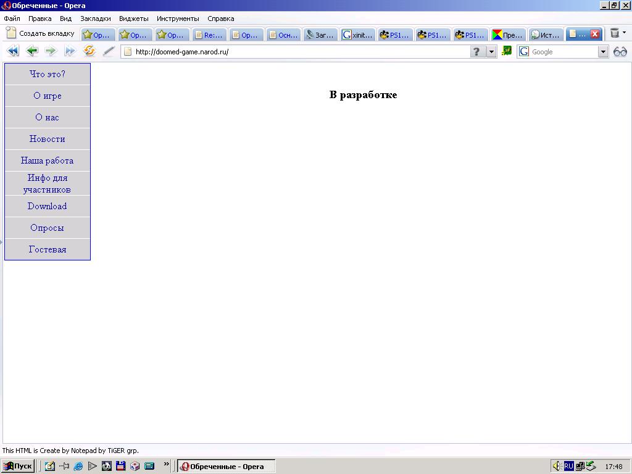
Task: Open the closed tabs trash can icon
Action: (615, 33)
